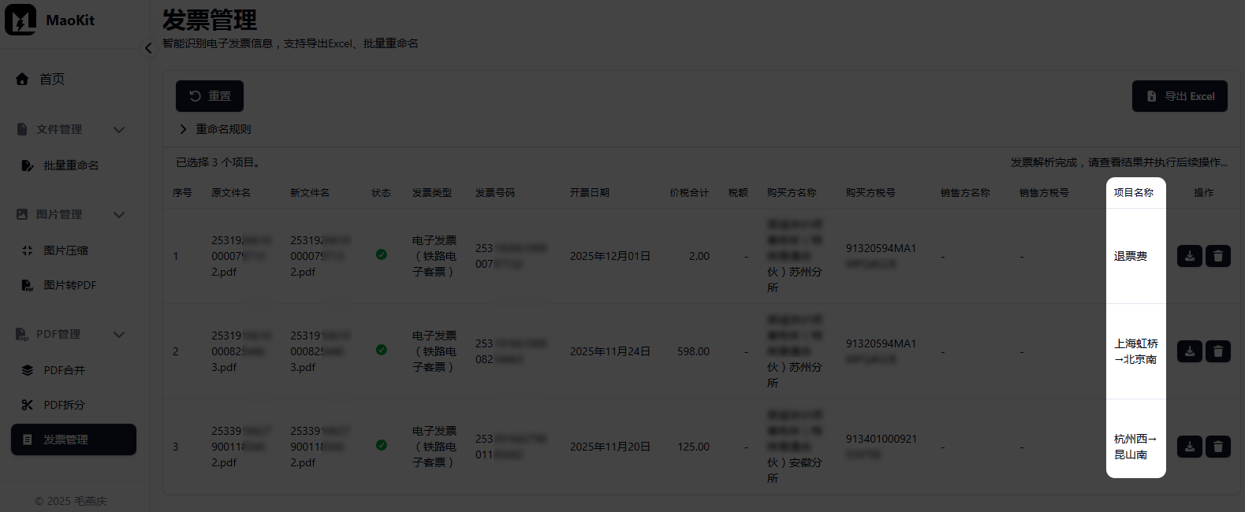Image resolution: width=1245 pixels, height=512 pixels.
Task: Open 批量重命名 in the sidebar
Action: (70, 165)
